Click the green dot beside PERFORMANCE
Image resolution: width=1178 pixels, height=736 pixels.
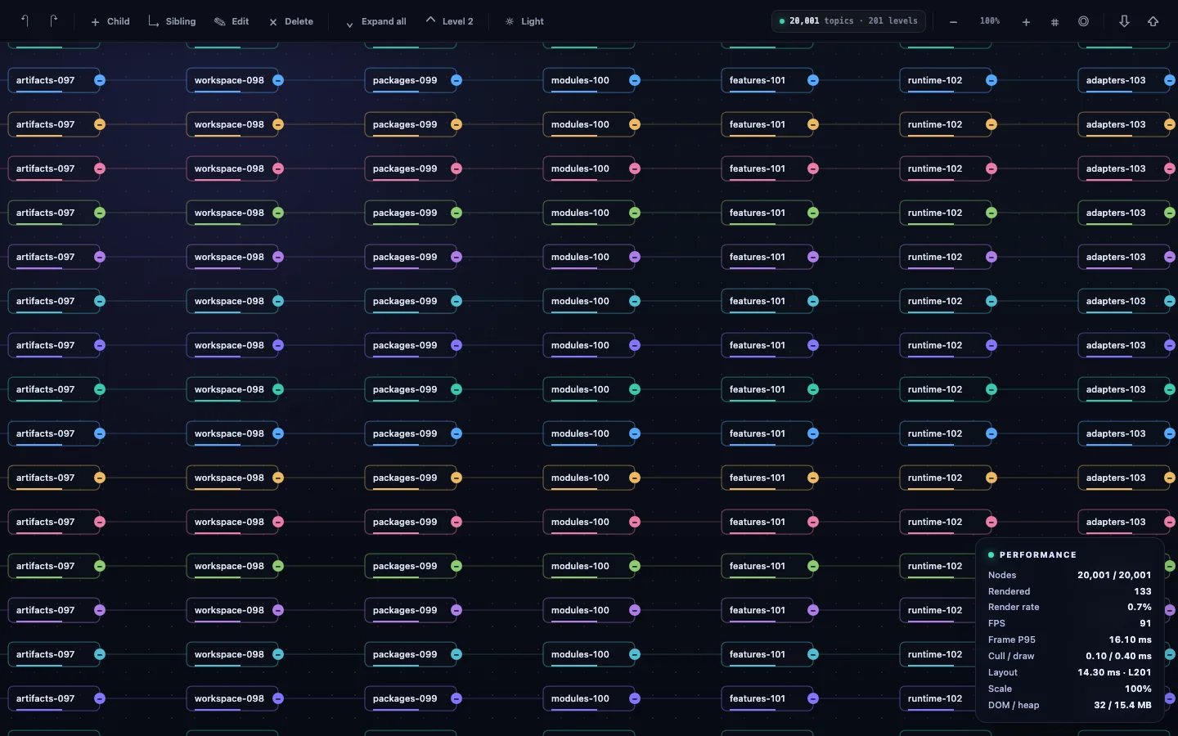(991, 554)
